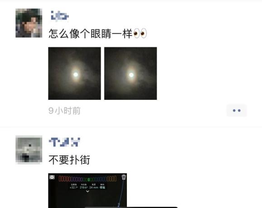
Task: Tap the +32.7° readout in the screenshot
Action: (x=74, y=188)
